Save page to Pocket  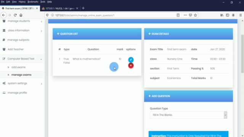click(190, 15)
